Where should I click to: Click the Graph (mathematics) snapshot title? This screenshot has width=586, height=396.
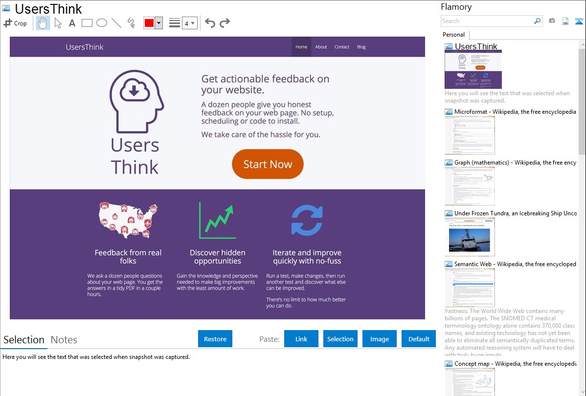tap(515, 163)
